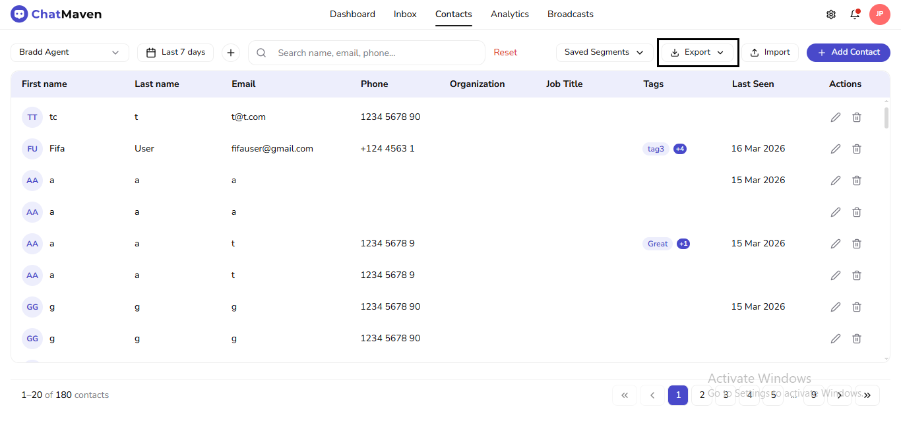Open the Broadcasts tab

[570, 14]
